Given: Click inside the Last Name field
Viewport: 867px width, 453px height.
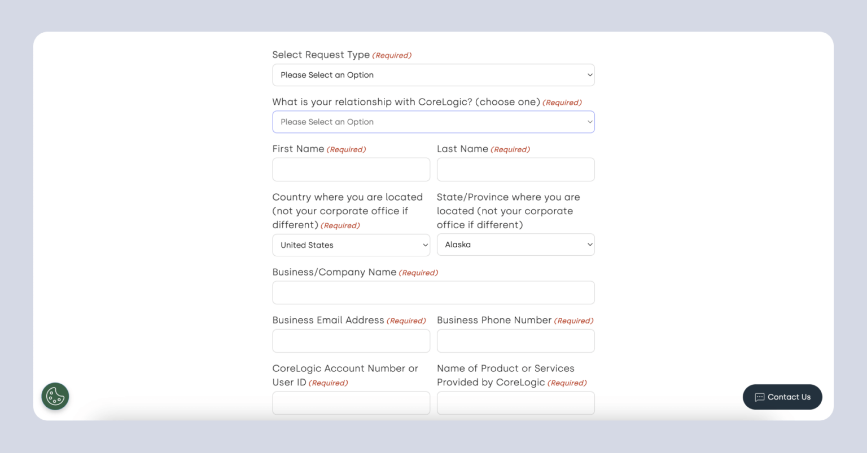Looking at the screenshot, I should (515, 169).
